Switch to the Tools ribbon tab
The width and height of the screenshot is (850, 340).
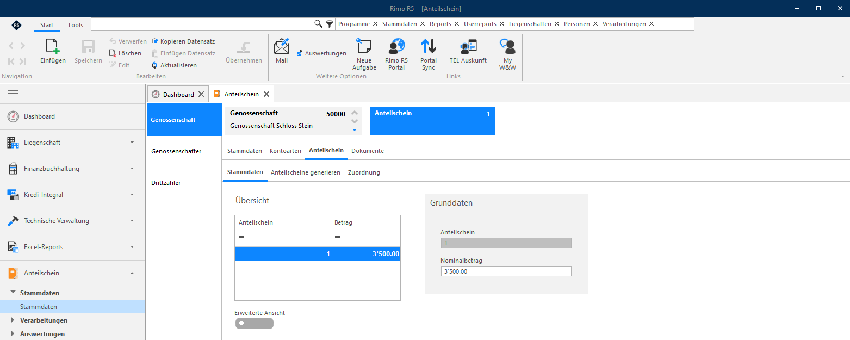pos(76,25)
